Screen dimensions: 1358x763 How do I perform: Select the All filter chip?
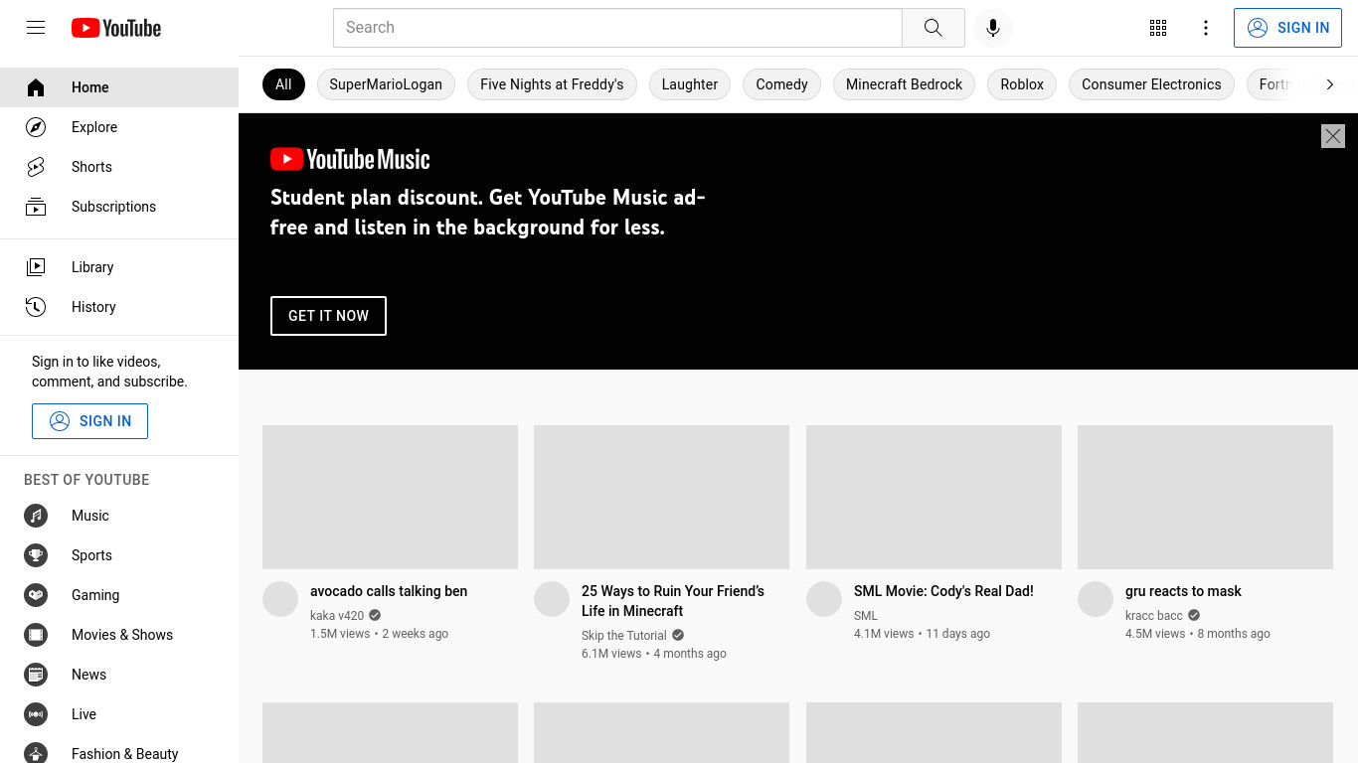coord(283,84)
